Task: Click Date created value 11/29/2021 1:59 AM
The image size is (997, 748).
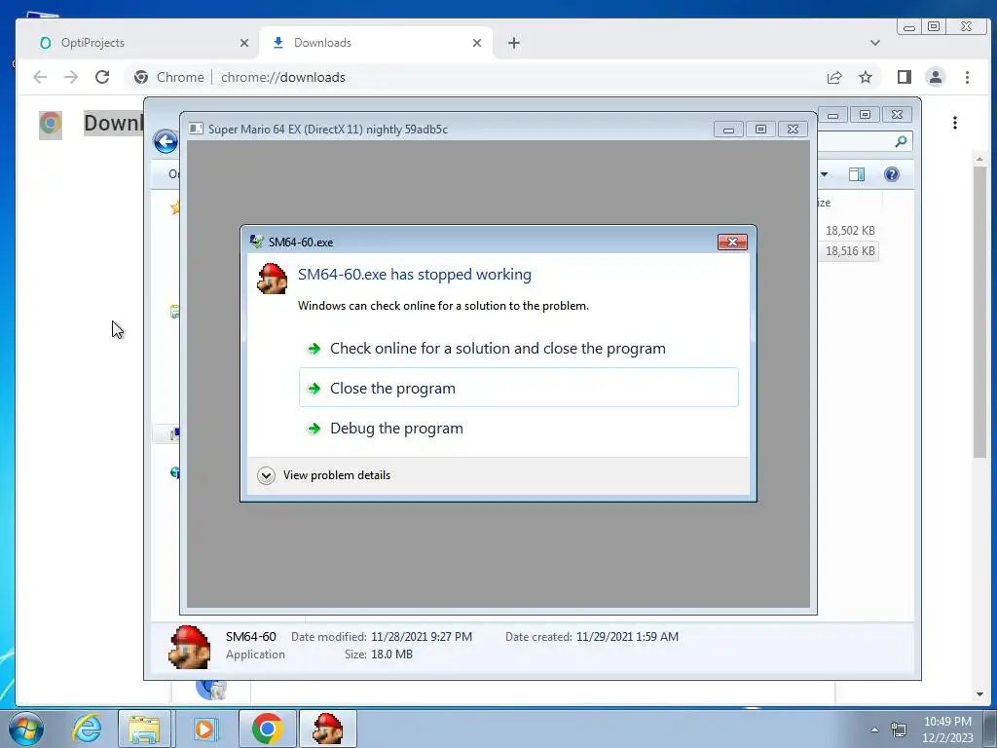Action: [x=627, y=637]
